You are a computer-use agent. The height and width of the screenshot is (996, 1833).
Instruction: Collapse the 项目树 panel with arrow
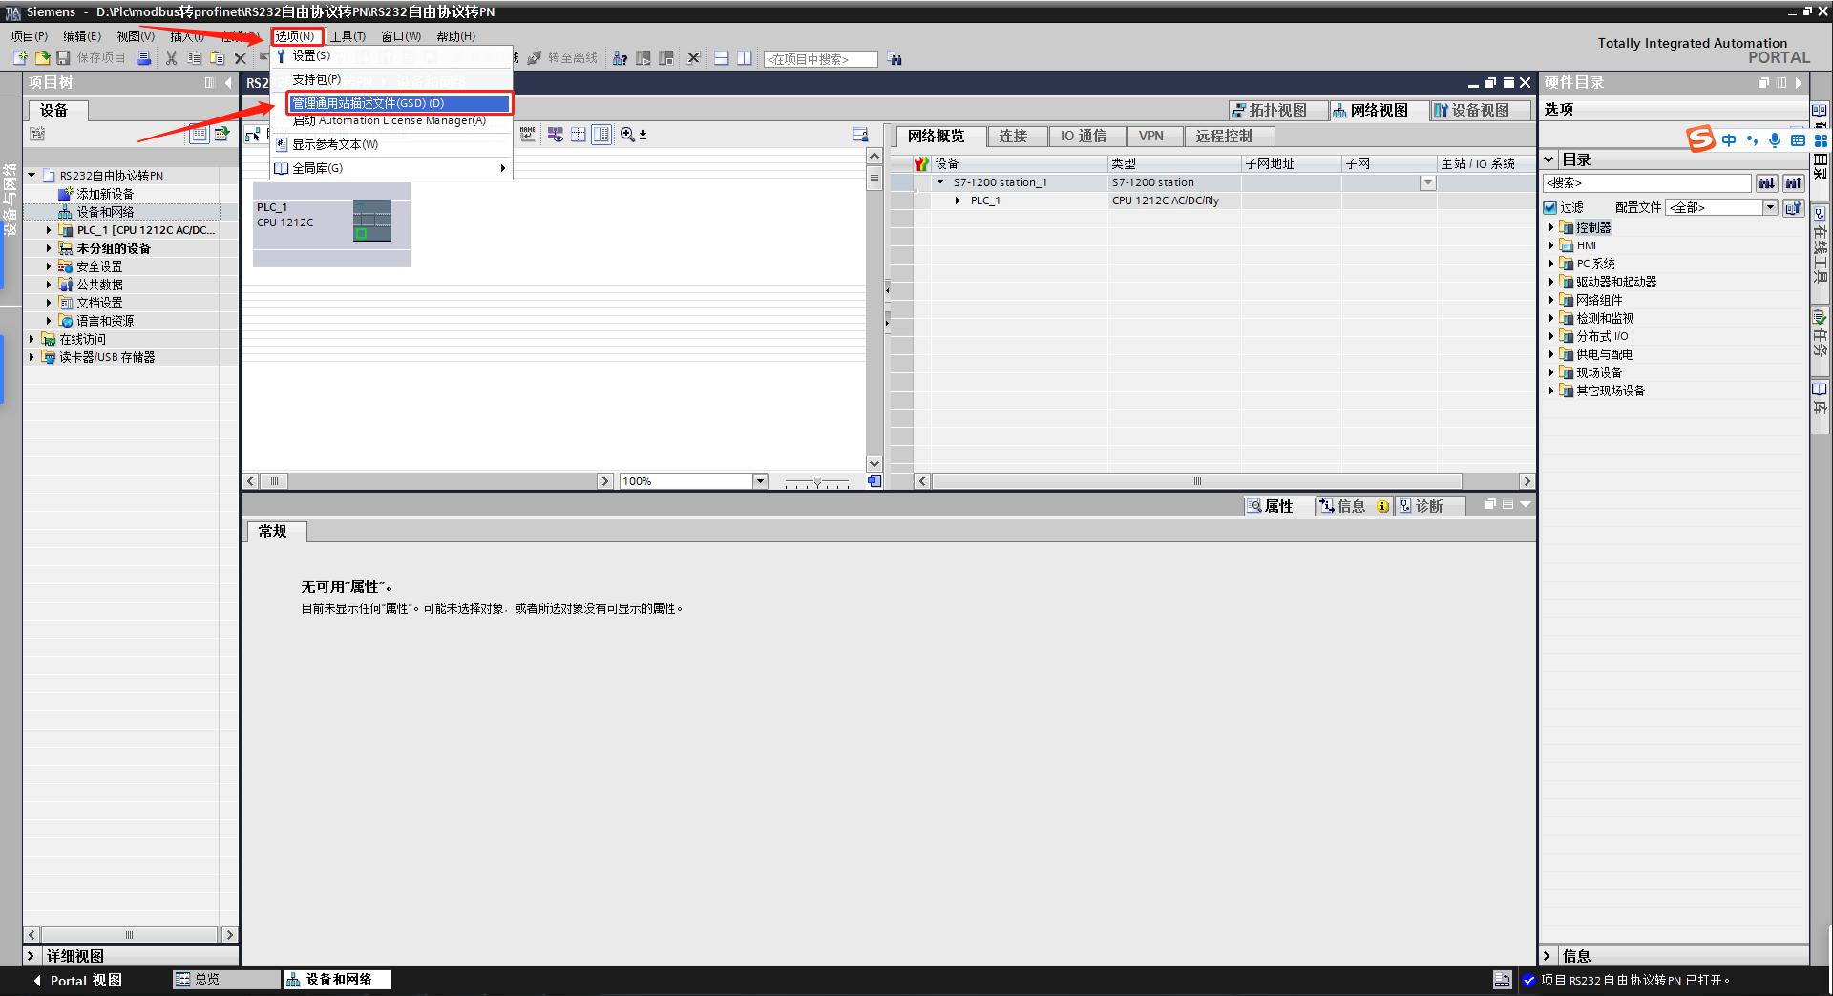pos(228,83)
